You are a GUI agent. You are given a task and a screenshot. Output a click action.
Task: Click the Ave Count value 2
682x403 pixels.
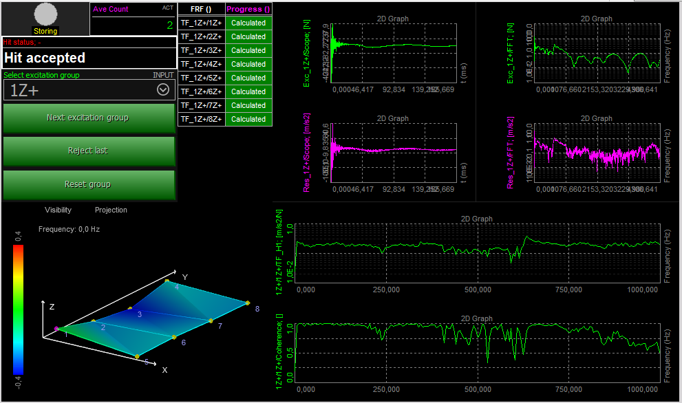tap(169, 25)
